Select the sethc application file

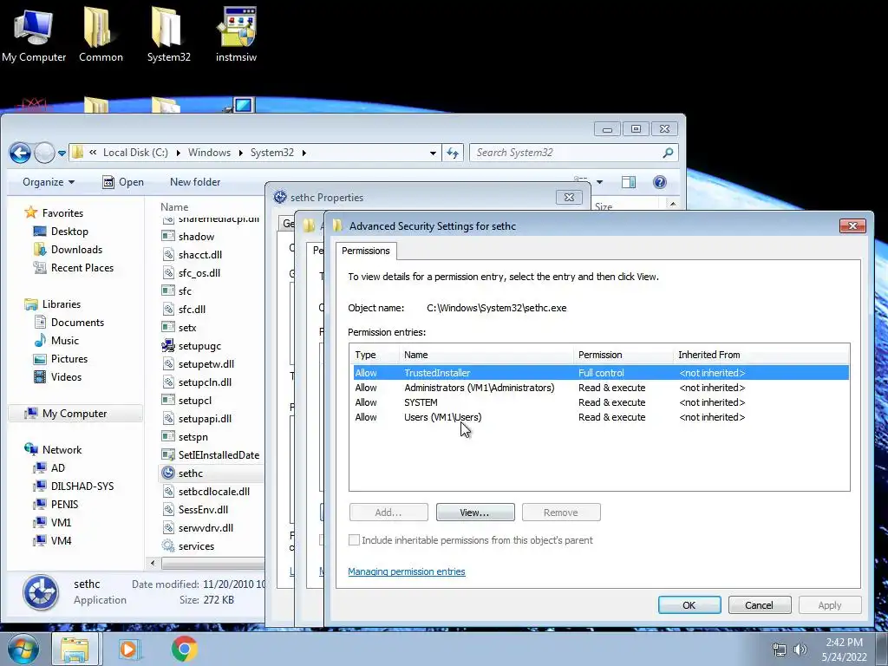[190, 473]
